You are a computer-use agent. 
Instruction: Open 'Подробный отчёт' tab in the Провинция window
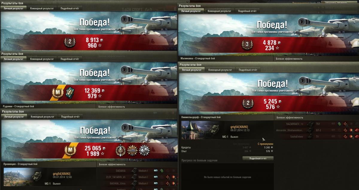70,117
